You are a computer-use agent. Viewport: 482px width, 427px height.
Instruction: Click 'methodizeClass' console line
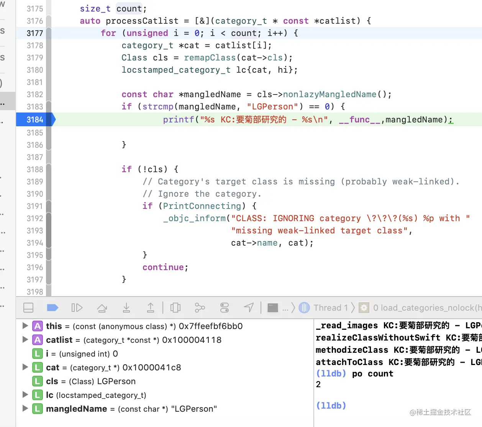(x=398, y=350)
